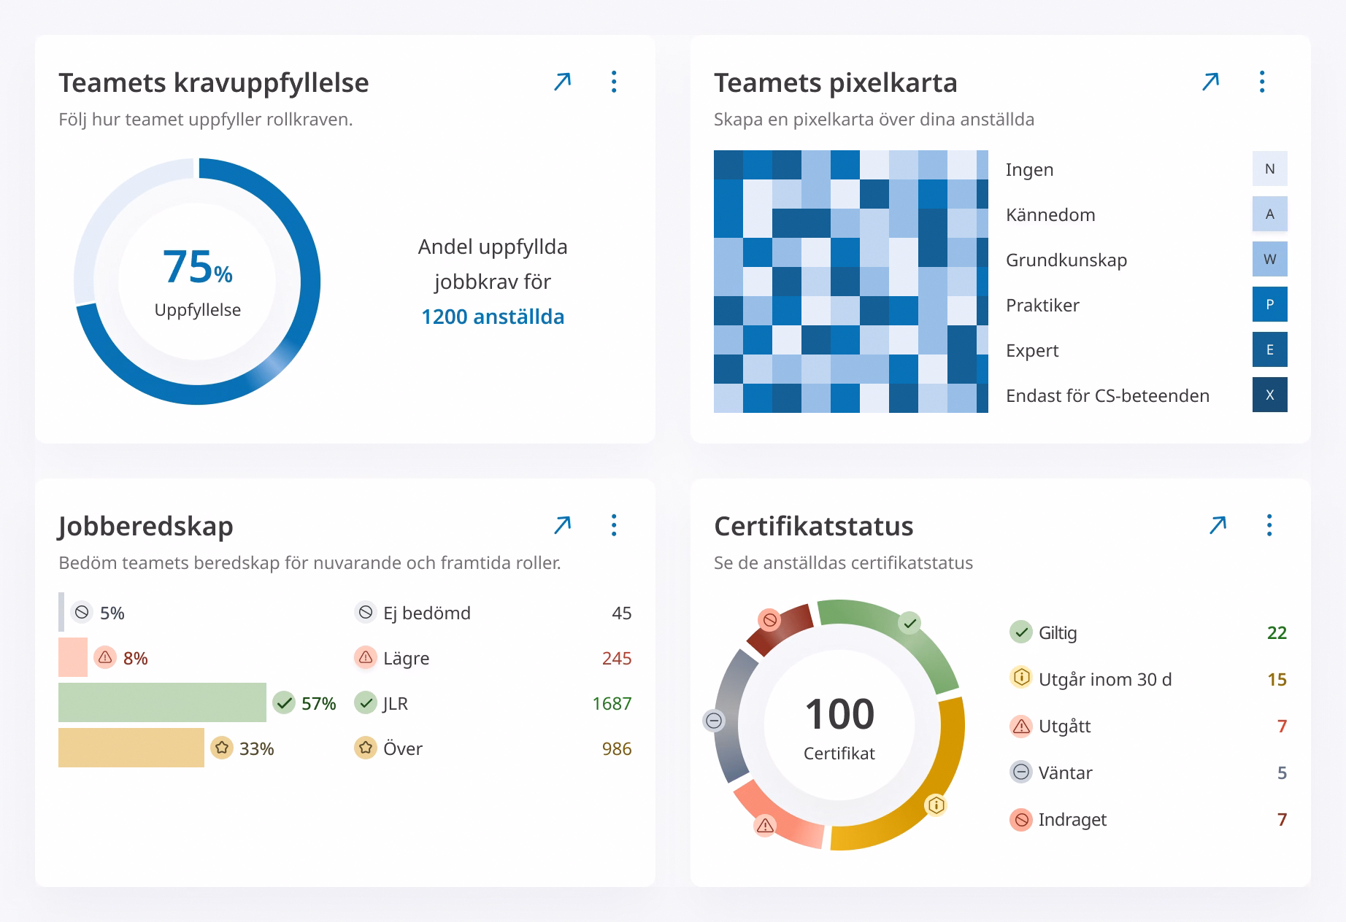Click the Över legend star icon

[365, 748]
